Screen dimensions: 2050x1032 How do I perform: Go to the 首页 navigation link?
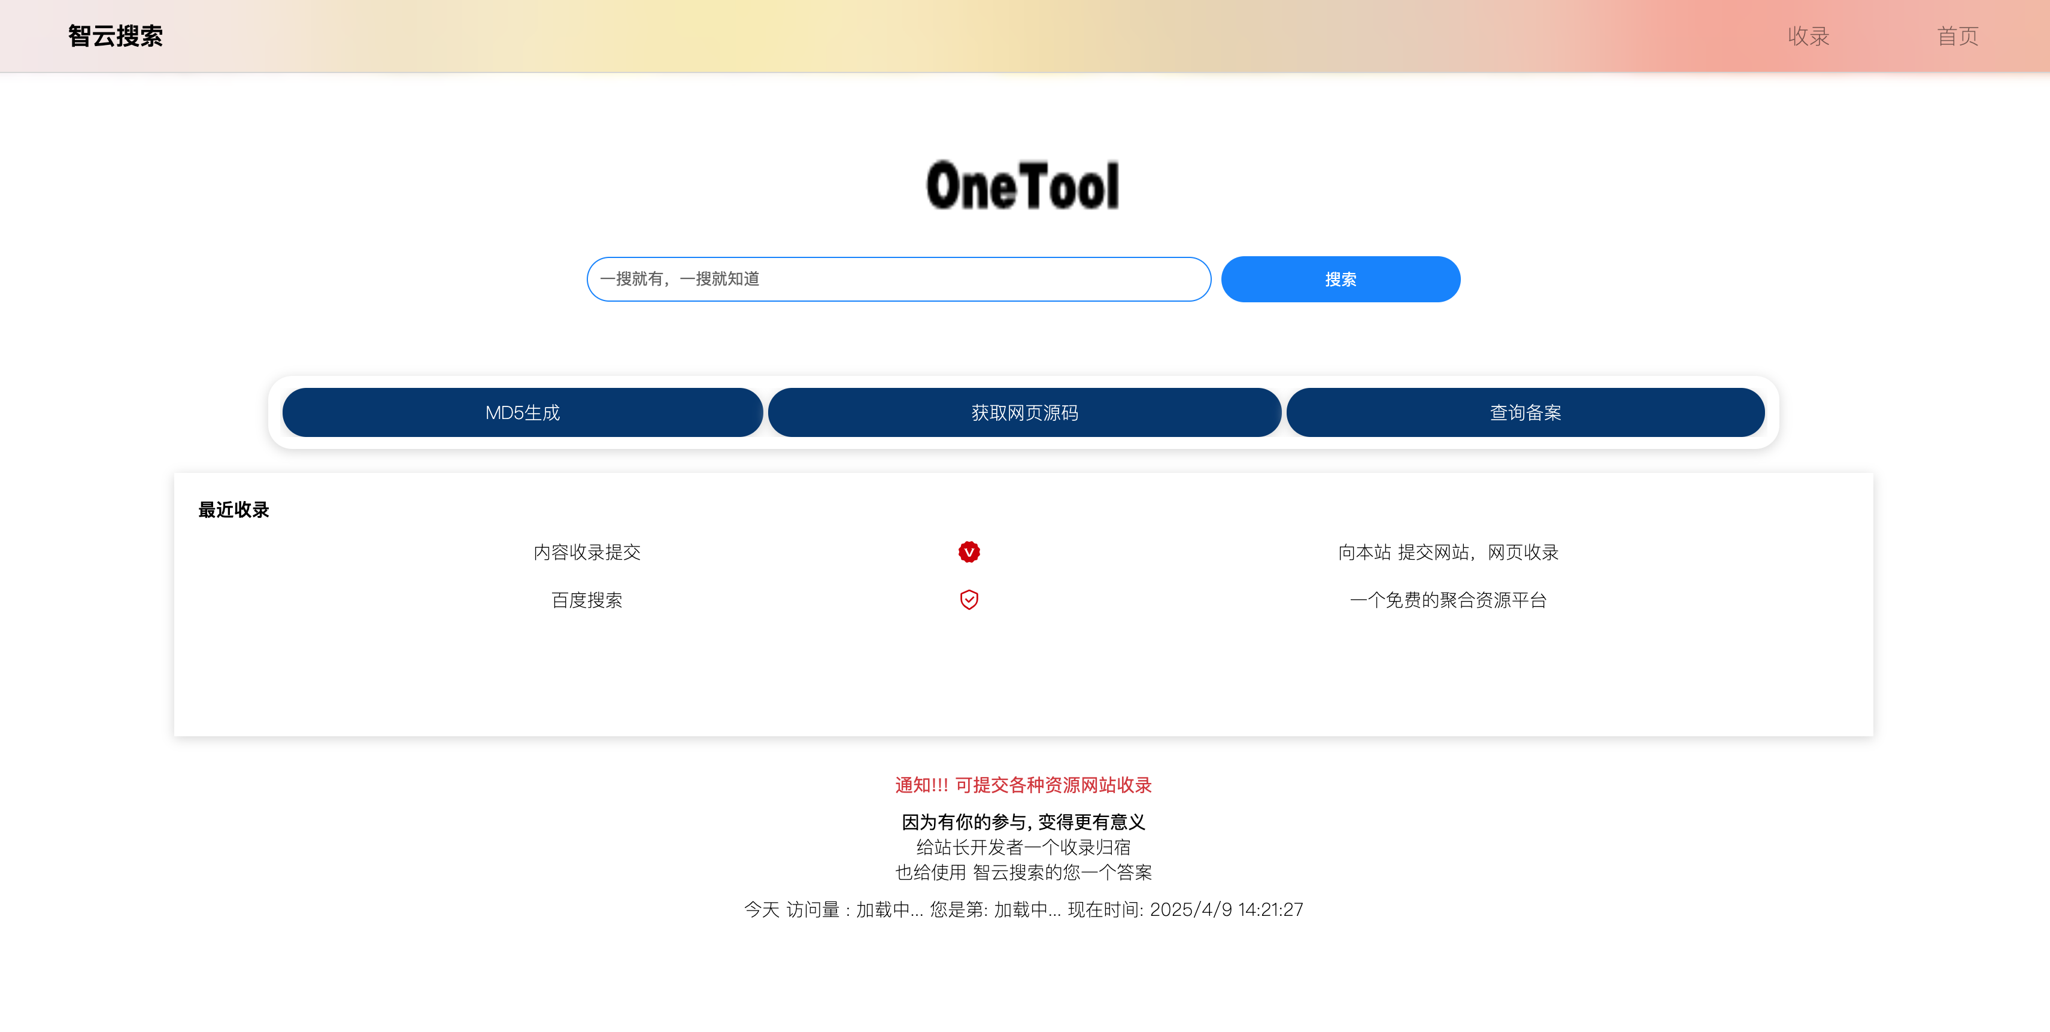[1957, 36]
